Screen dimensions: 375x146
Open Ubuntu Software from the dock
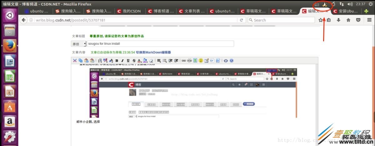10,107
